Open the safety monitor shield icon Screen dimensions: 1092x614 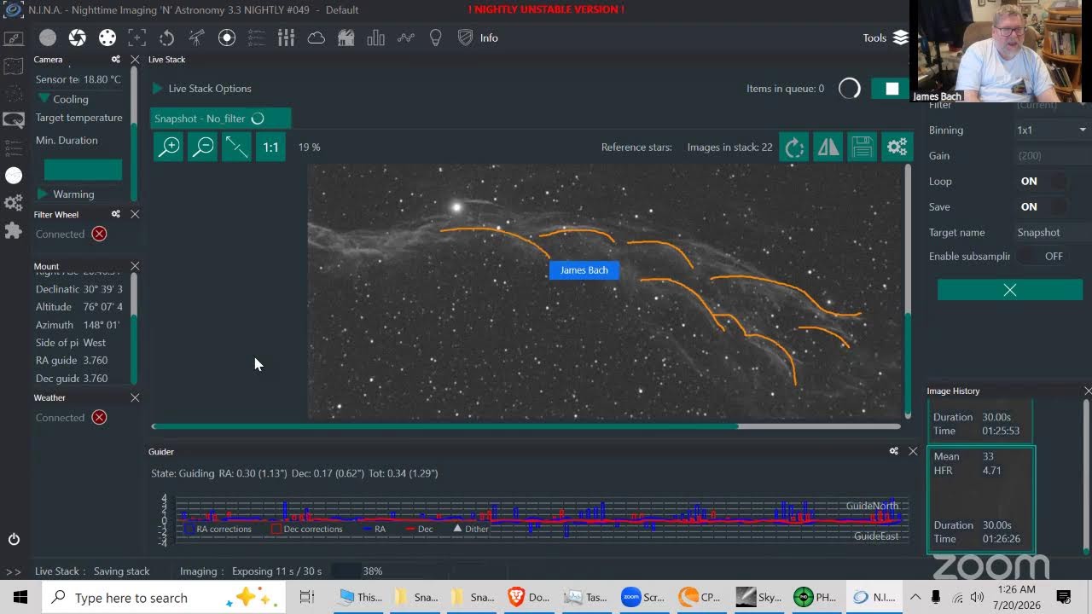tap(465, 38)
